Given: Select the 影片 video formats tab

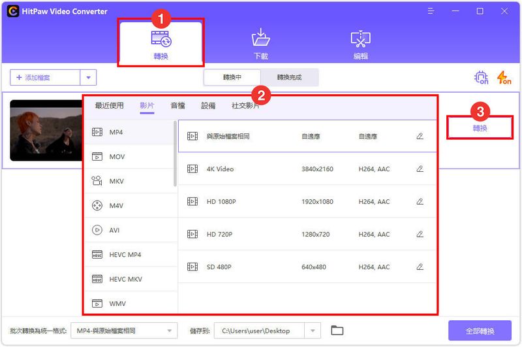Looking at the screenshot, I should coord(147,106).
